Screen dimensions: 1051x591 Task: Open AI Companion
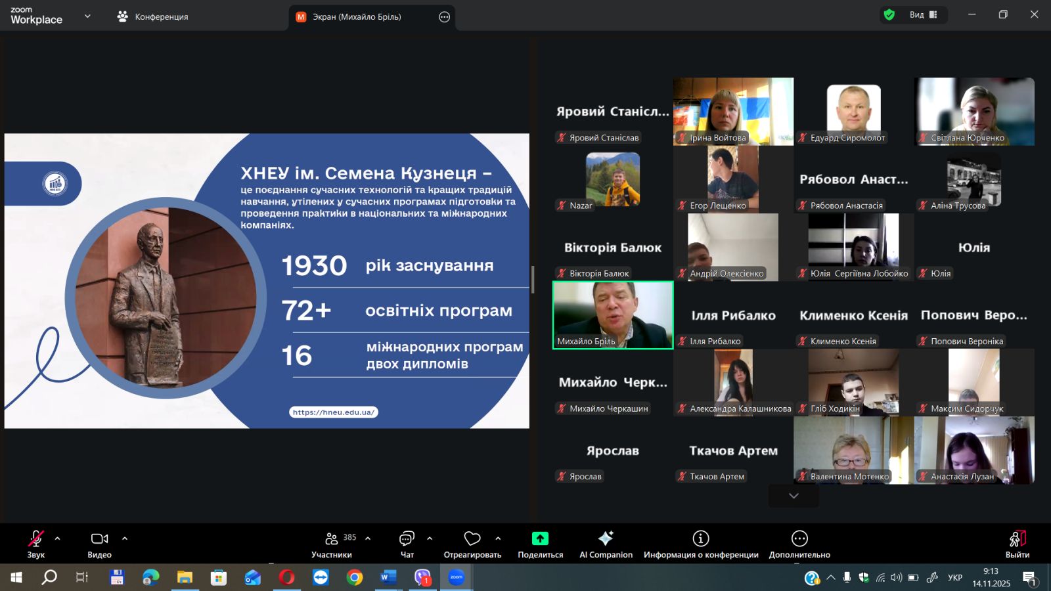[x=606, y=539]
